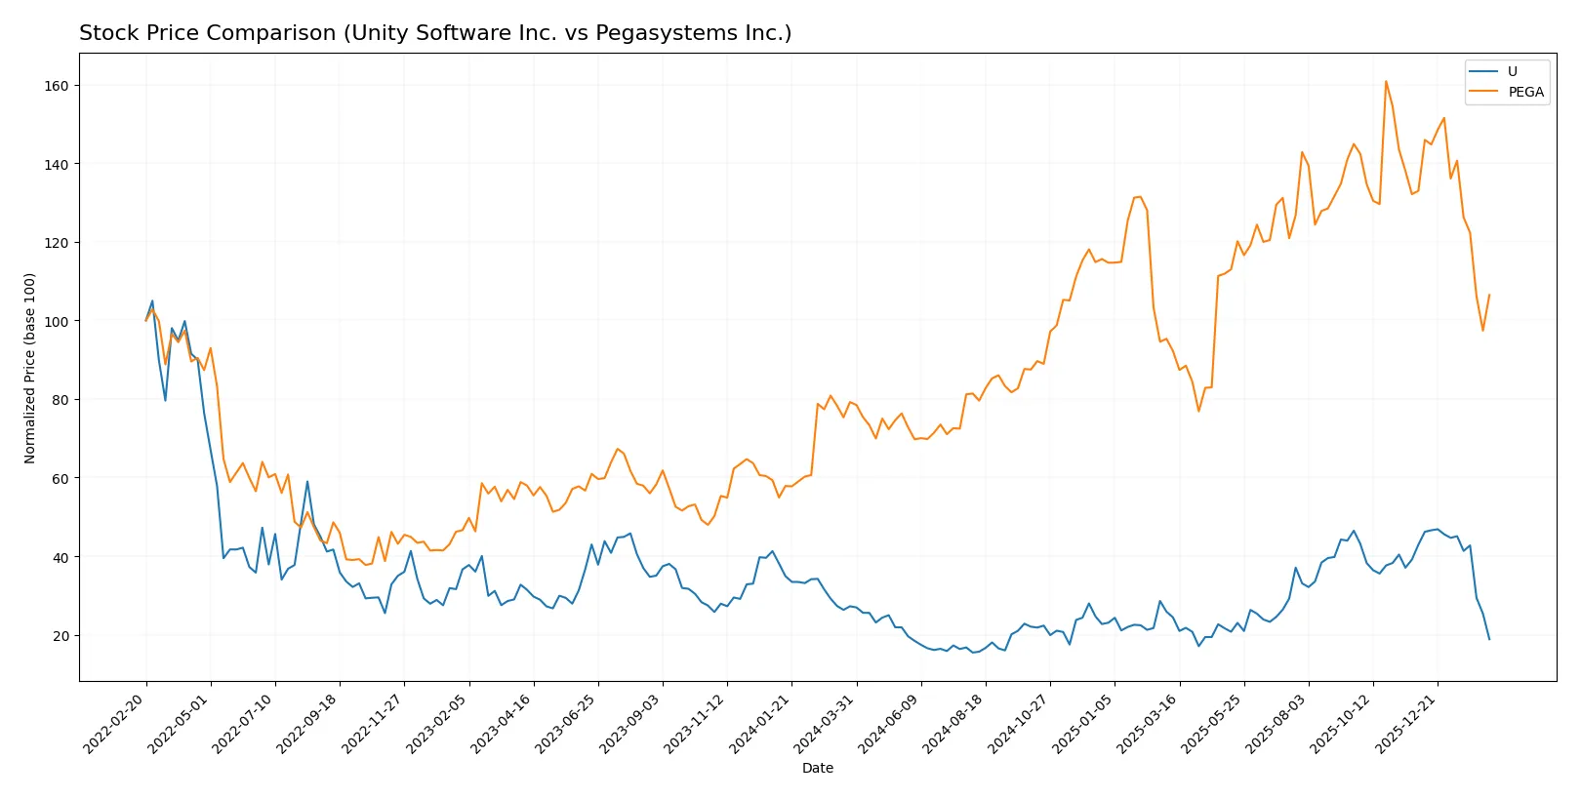Image resolution: width=1581 pixels, height=799 pixels.
Task: Click the 2023-06-25 date tick label
Action: tap(567, 724)
